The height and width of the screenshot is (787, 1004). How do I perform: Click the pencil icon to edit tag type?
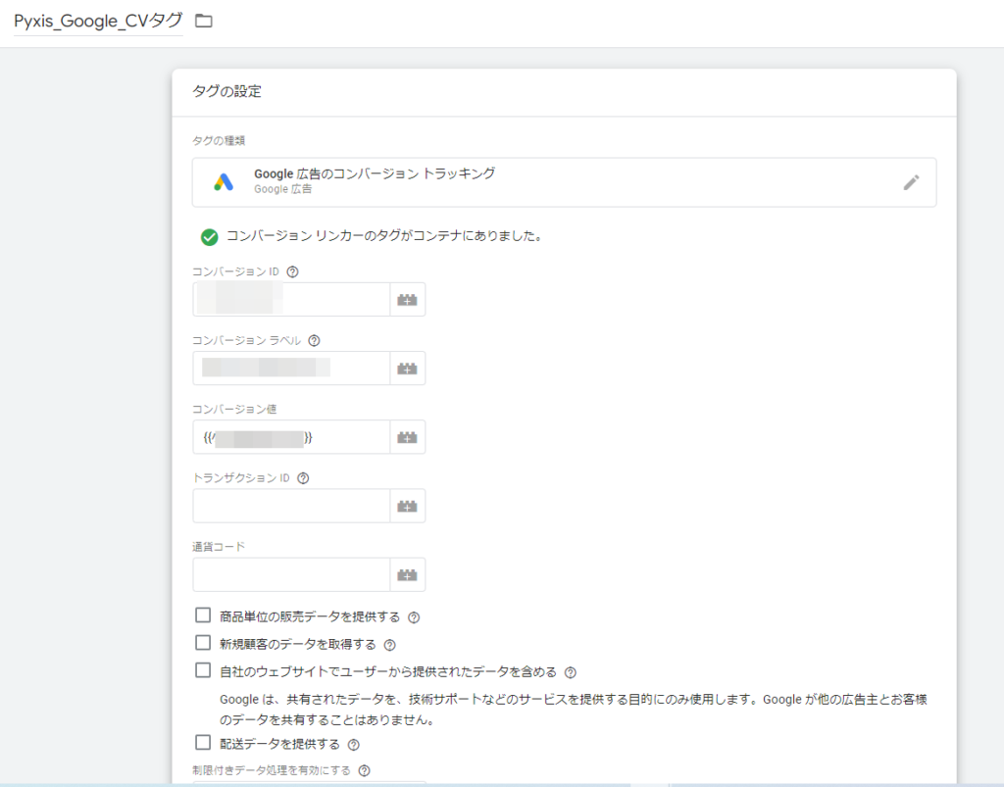coord(911,182)
